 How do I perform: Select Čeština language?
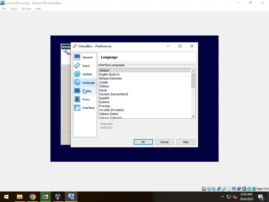pyautogui.click(x=145, y=86)
